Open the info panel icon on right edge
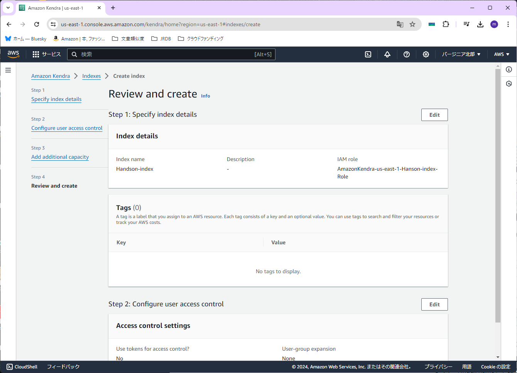 point(509,69)
